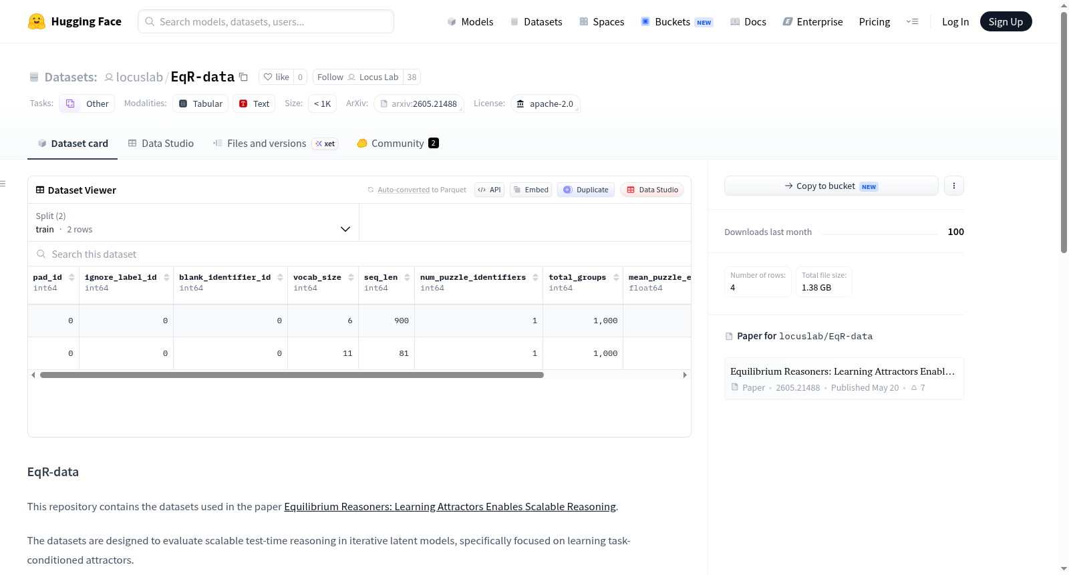Click table scroll left arrow
This screenshot has width=1069, height=575.
[x=33, y=375]
